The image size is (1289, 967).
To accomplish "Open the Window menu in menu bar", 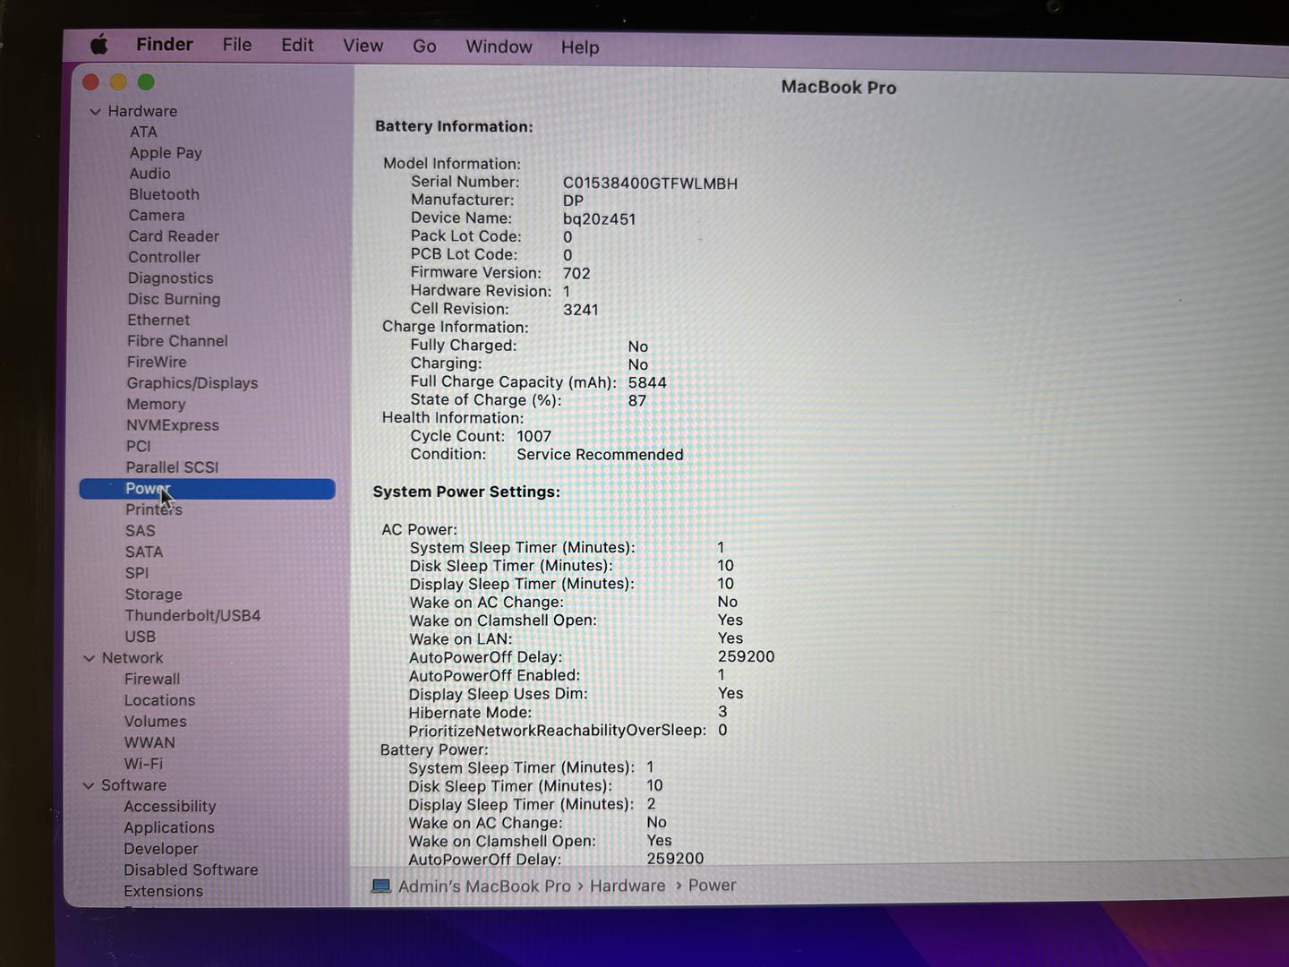I will pyautogui.click(x=499, y=47).
